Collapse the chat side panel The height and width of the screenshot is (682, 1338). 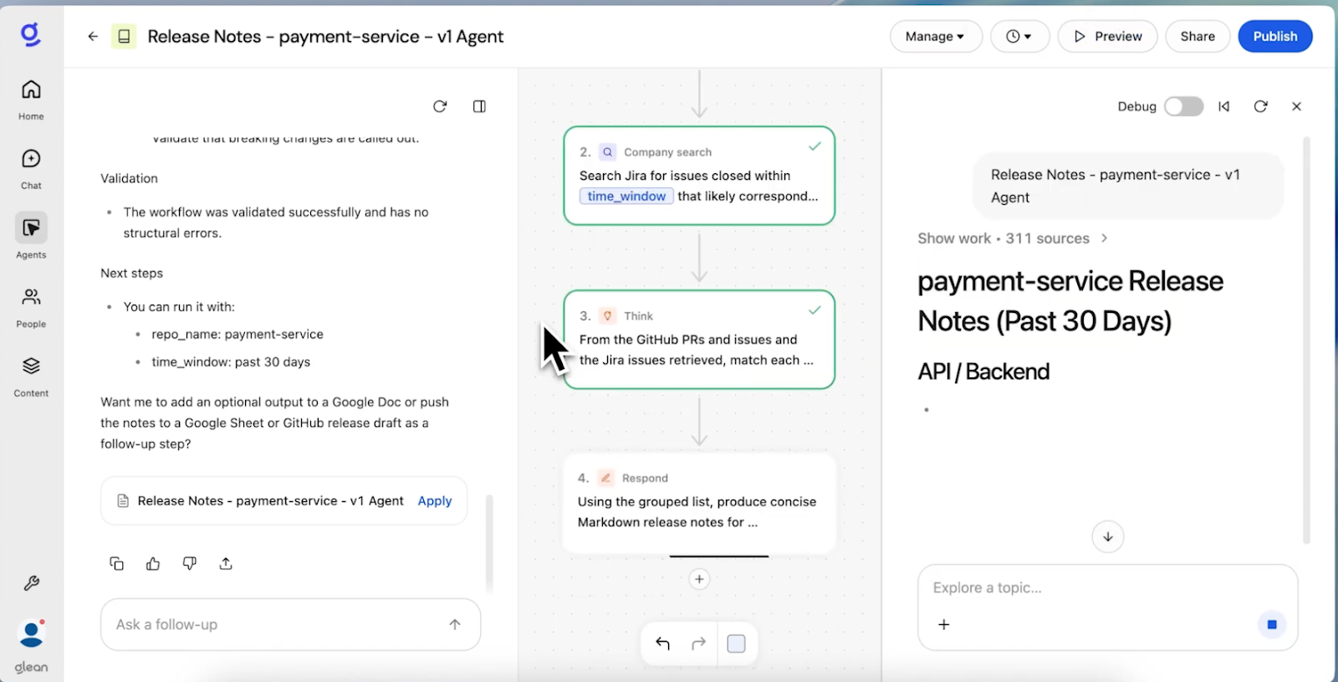pyautogui.click(x=479, y=106)
